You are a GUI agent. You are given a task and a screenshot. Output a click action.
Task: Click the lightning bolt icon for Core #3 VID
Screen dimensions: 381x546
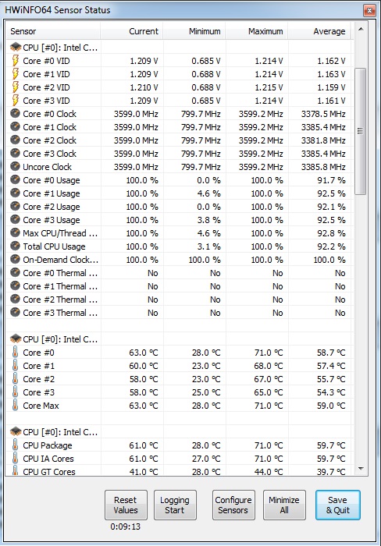[16, 101]
